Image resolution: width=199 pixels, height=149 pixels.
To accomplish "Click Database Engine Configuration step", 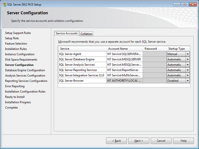I will coord(25,70).
